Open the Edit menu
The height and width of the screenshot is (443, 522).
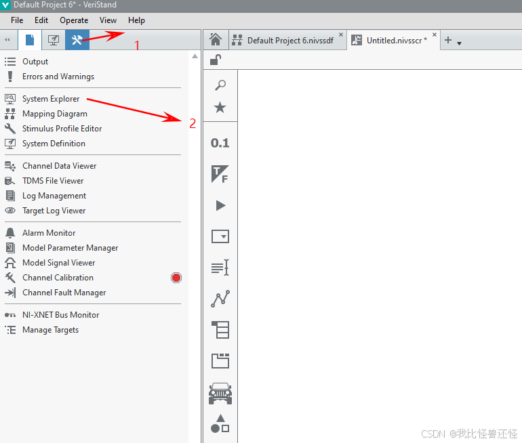pyautogui.click(x=41, y=20)
